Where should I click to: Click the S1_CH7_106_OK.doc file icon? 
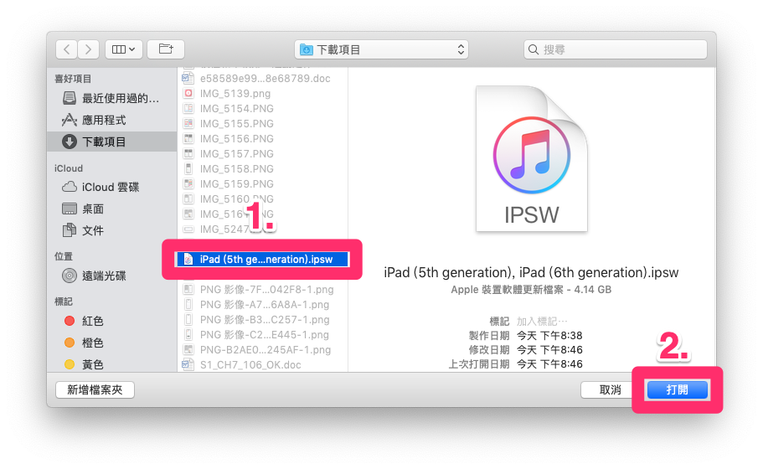pyautogui.click(x=188, y=364)
